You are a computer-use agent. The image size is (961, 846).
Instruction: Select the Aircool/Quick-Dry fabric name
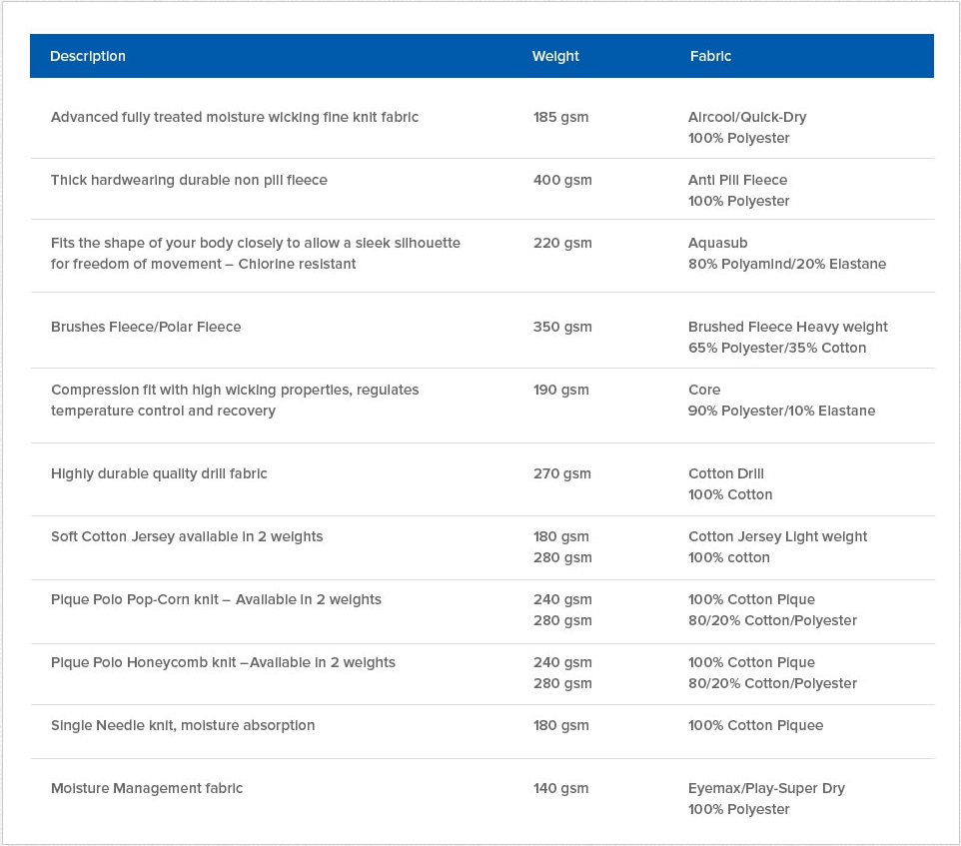point(747,117)
